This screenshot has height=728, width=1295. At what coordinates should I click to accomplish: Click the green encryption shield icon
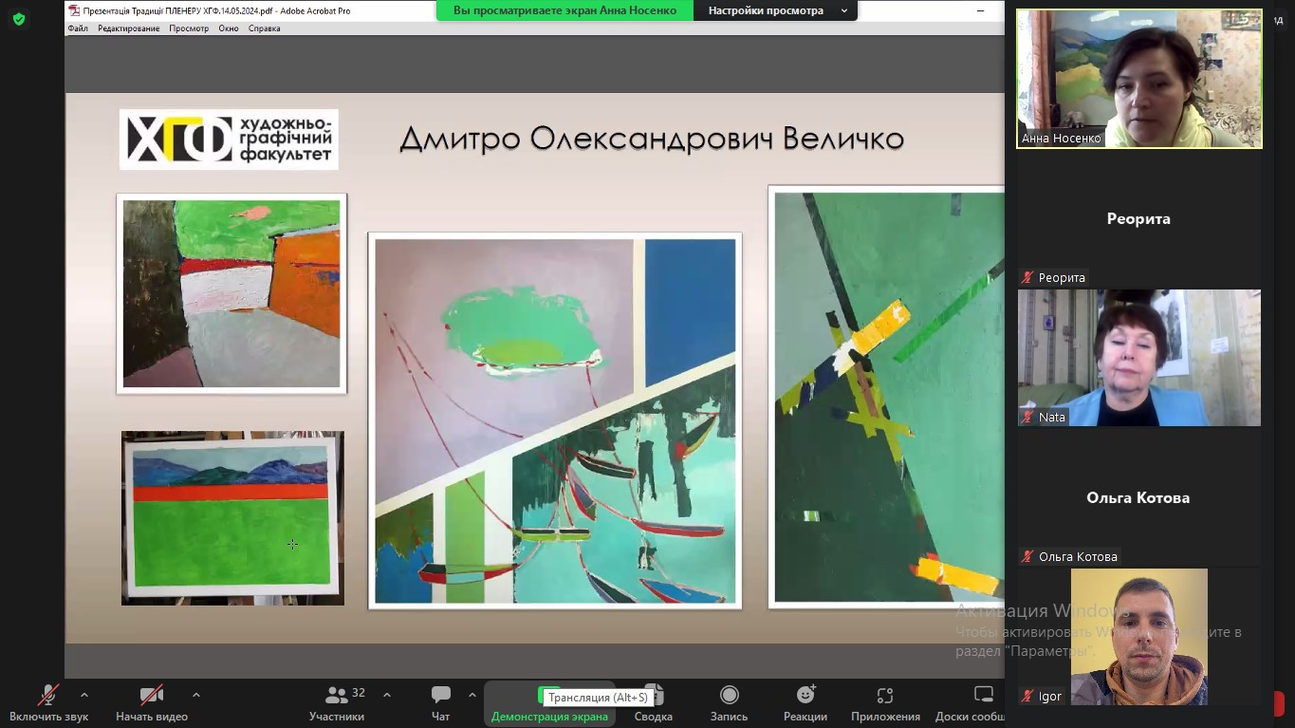pyautogui.click(x=18, y=19)
